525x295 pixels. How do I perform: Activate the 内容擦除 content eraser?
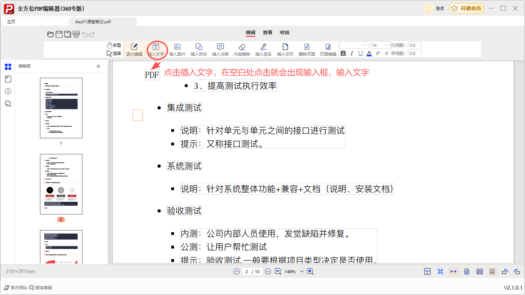(x=242, y=49)
